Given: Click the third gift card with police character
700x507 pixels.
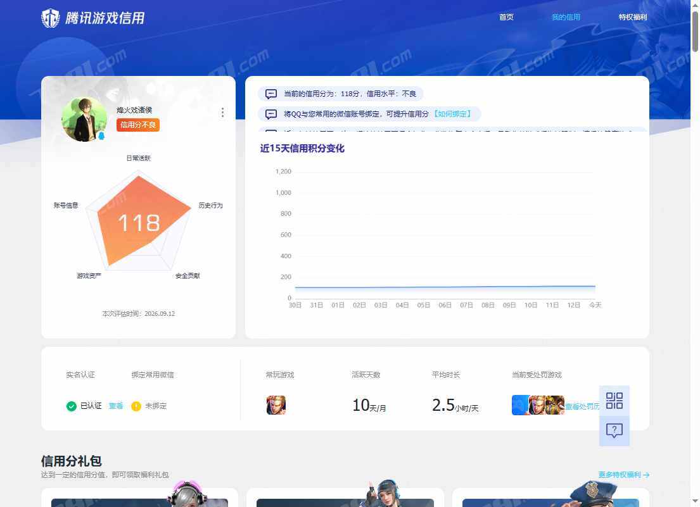Looking at the screenshot, I should coord(550,498).
